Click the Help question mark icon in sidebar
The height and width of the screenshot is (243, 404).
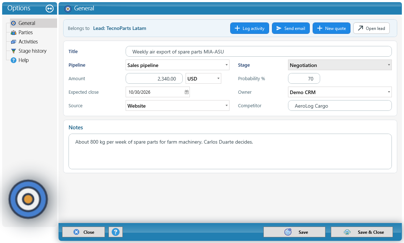point(14,60)
